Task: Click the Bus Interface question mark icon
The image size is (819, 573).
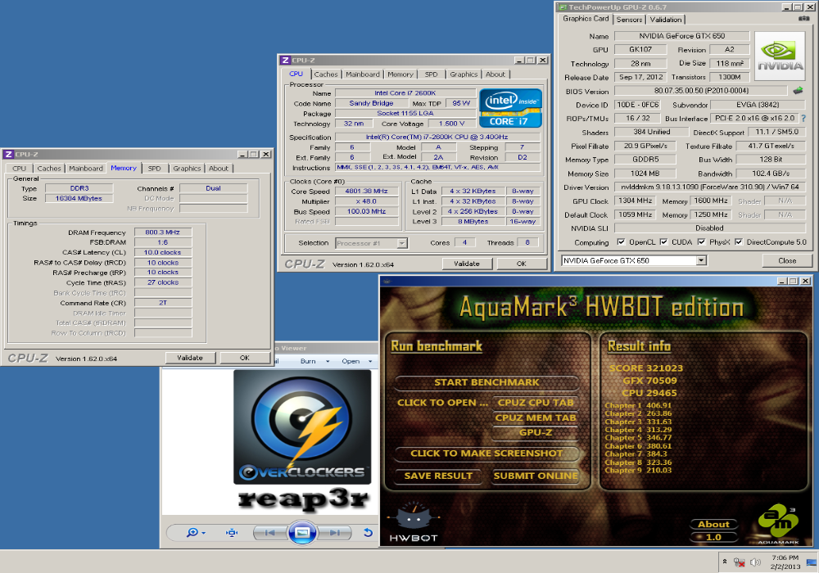Action: (x=803, y=119)
